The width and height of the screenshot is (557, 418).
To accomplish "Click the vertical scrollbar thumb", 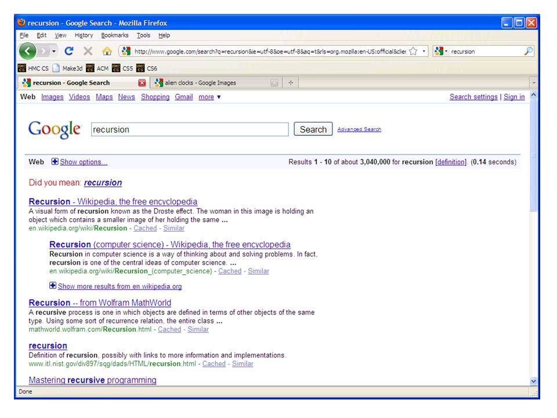I will [533, 156].
